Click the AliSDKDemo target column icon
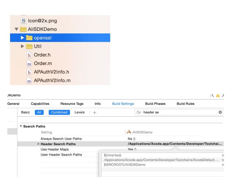 tap(129, 132)
